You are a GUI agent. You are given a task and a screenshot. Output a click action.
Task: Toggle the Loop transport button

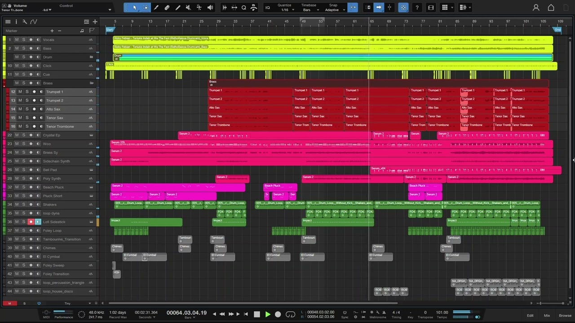[x=291, y=314]
